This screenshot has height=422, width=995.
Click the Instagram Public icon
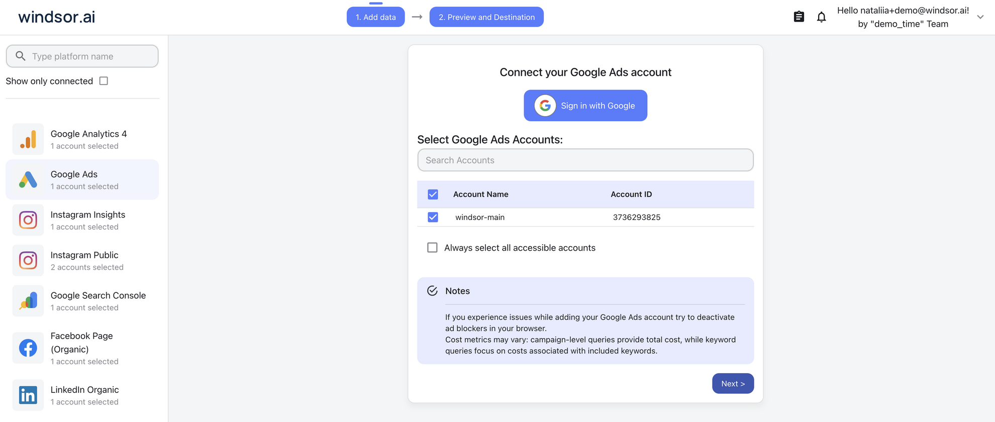click(28, 260)
